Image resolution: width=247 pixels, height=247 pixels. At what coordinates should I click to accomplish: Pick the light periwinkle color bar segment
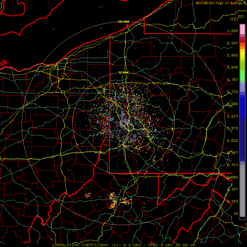click(x=242, y=87)
